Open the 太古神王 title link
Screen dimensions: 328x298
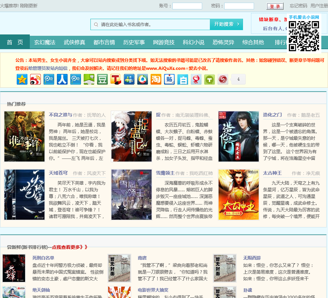272,173
